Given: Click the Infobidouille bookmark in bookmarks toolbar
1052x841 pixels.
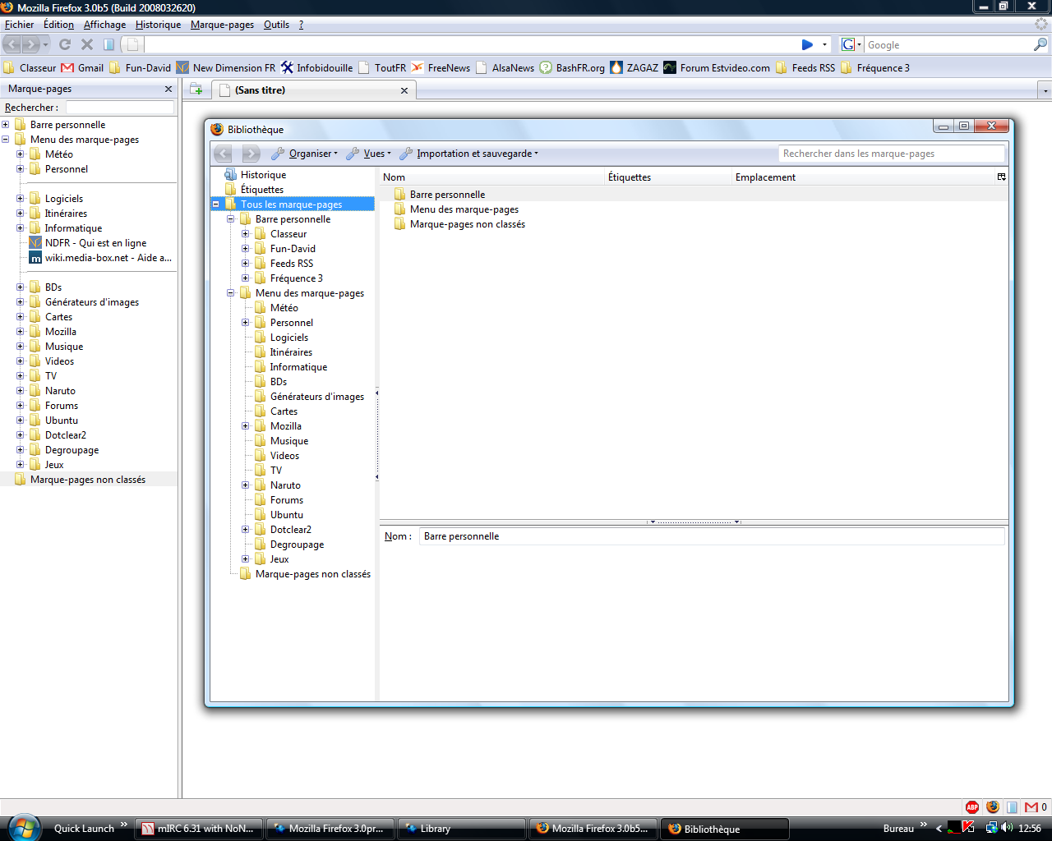Looking at the screenshot, I should click(x=316, y=68).
